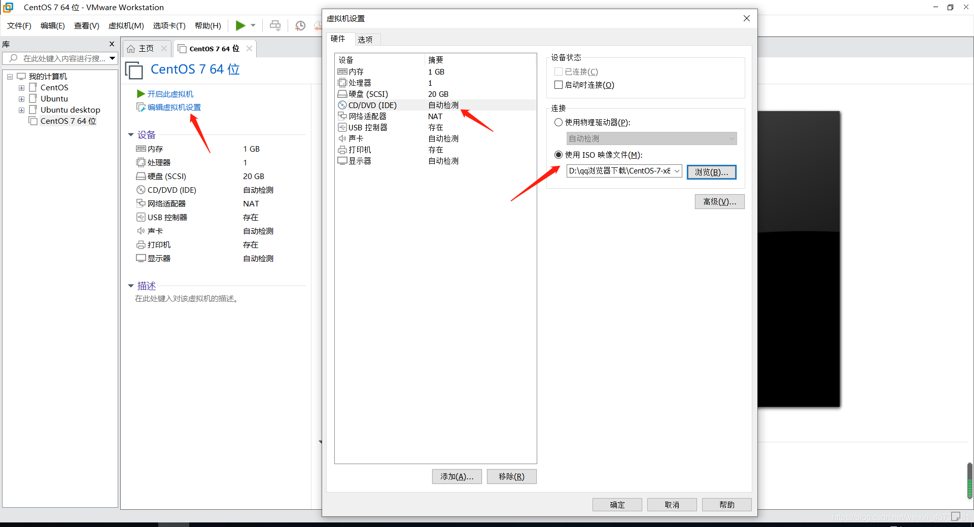This screenshot has height=527, width=974.
Task: Click 高级(V)... button
Action: [719, 202]
